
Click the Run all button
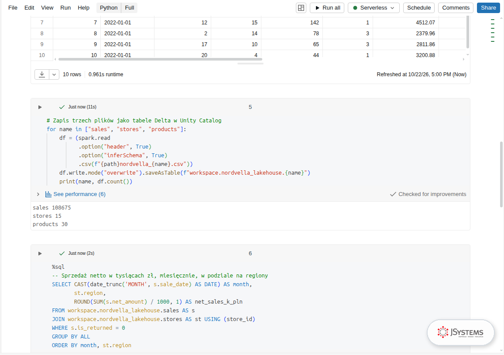[327, 8]
